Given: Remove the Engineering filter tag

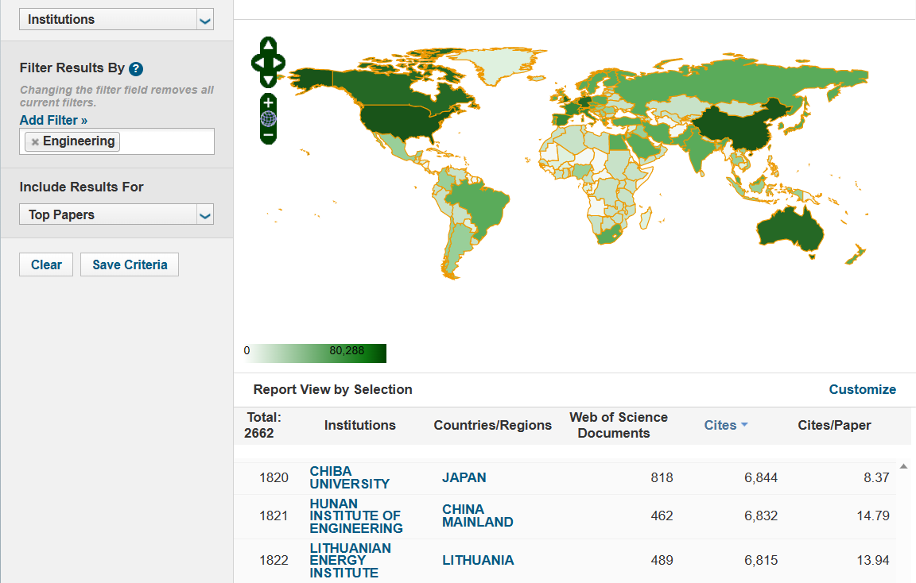Looking at the screenshot, I should 35,142.
